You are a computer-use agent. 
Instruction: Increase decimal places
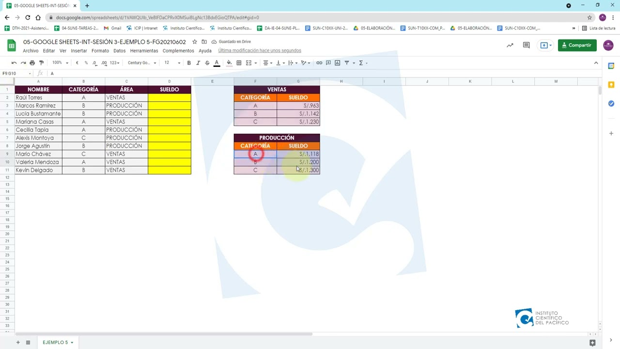pyautogui.click(x=104, y=63)
